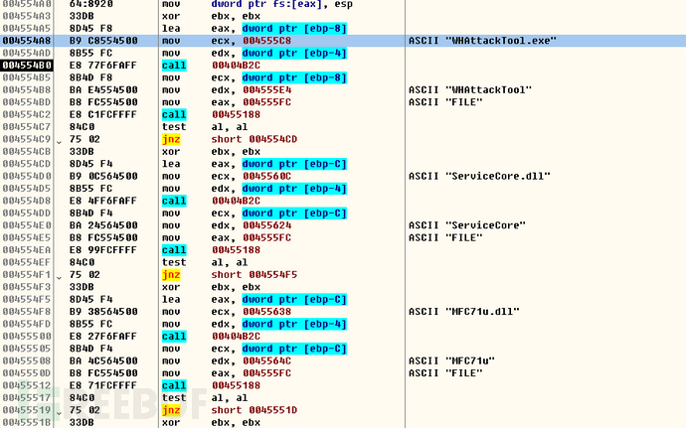Select the ASCII "FILE" comment at 004554BD

pyautogui.click(x=445, y=102)
